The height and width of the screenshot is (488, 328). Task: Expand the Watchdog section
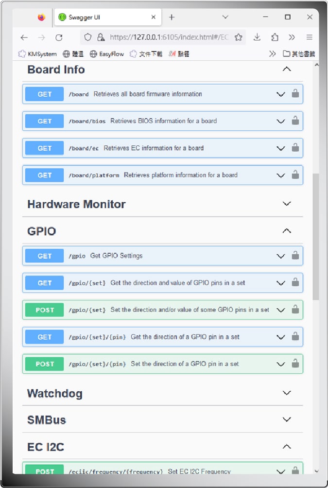287,393
